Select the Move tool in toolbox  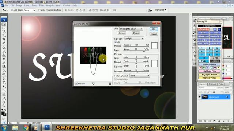(x=4, y=24)
